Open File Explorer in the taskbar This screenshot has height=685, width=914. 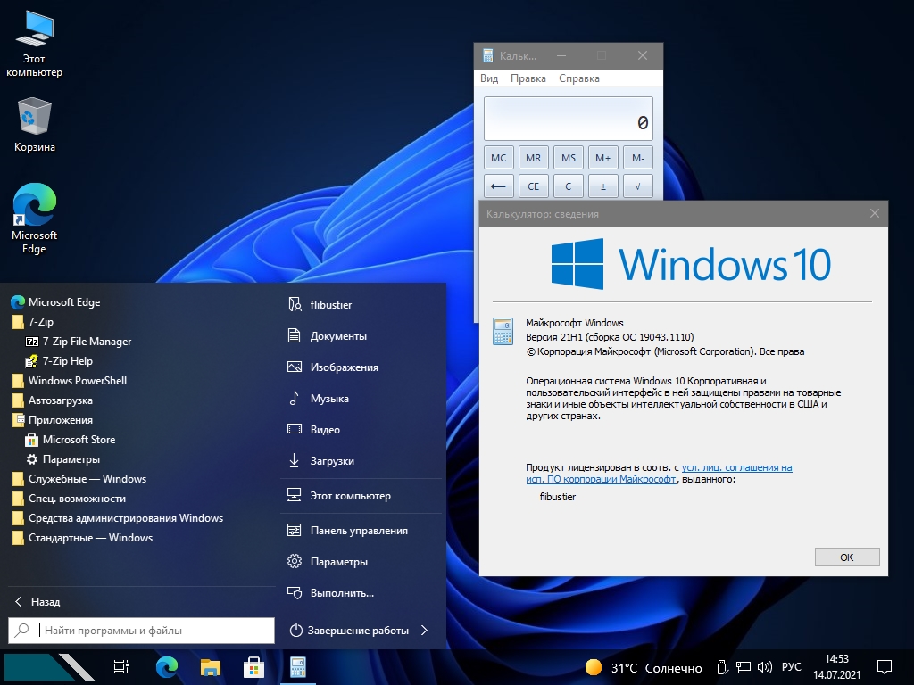210,666
